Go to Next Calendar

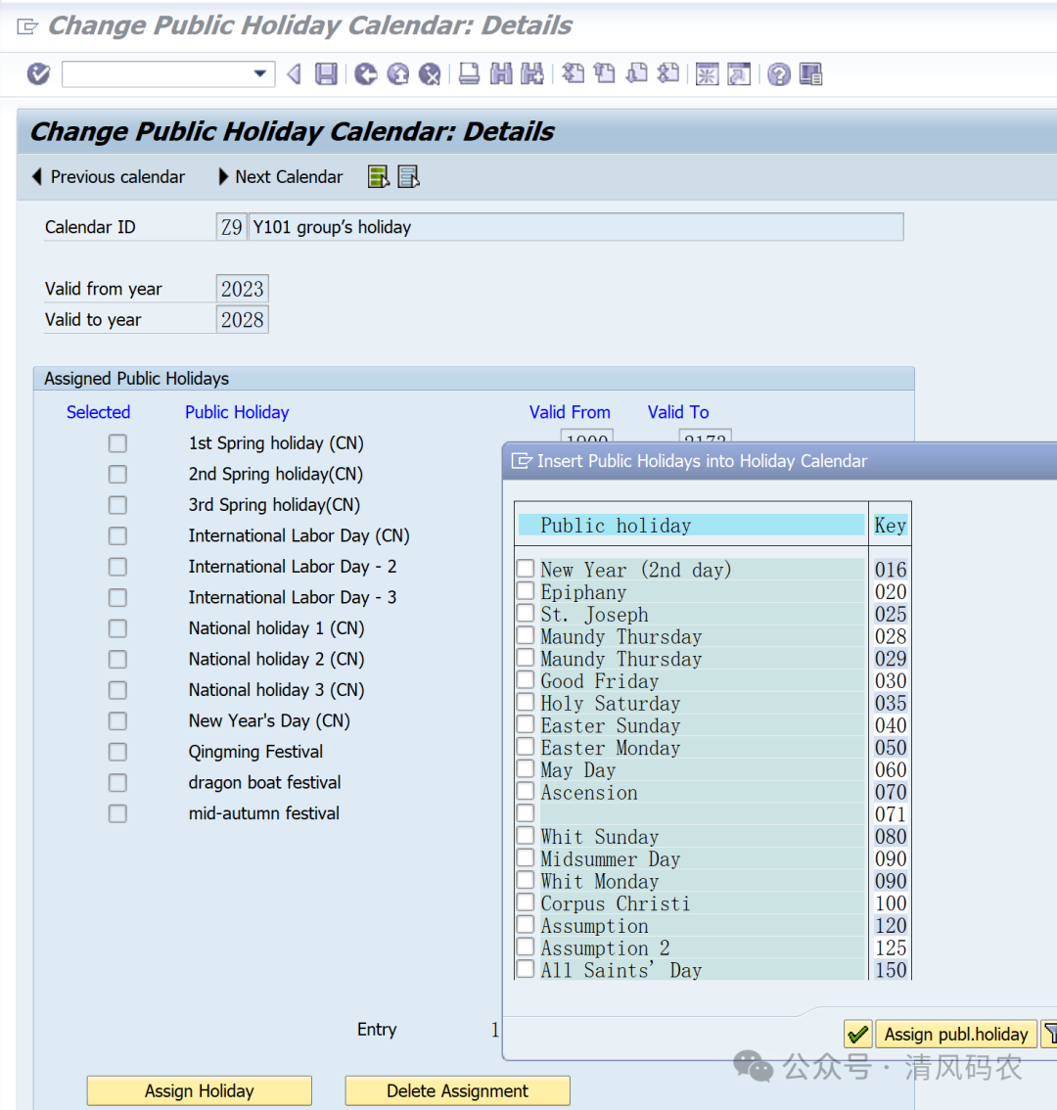pos(280,177)
